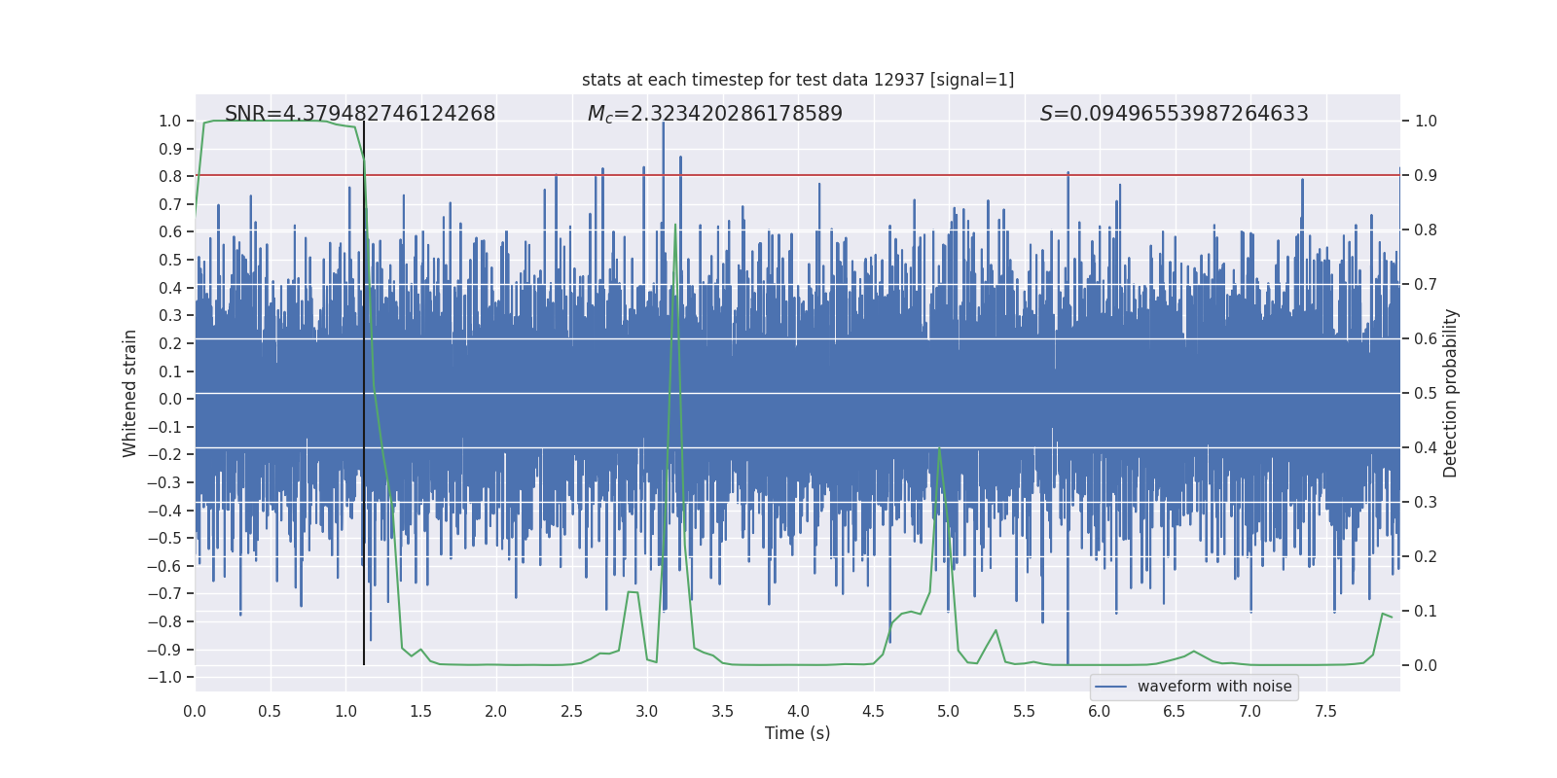Click the x-axis tick label 4.5
1557x778 pixels.
pos(873,711)
